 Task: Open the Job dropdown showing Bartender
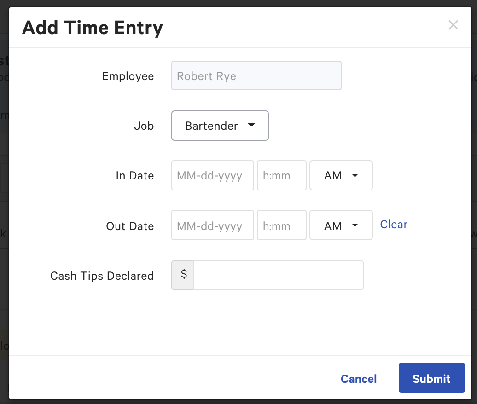click(220, 126)
